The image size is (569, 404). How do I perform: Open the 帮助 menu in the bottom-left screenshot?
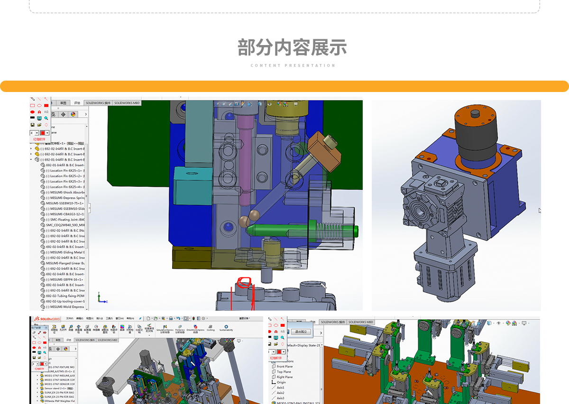[x=129, y=318]
